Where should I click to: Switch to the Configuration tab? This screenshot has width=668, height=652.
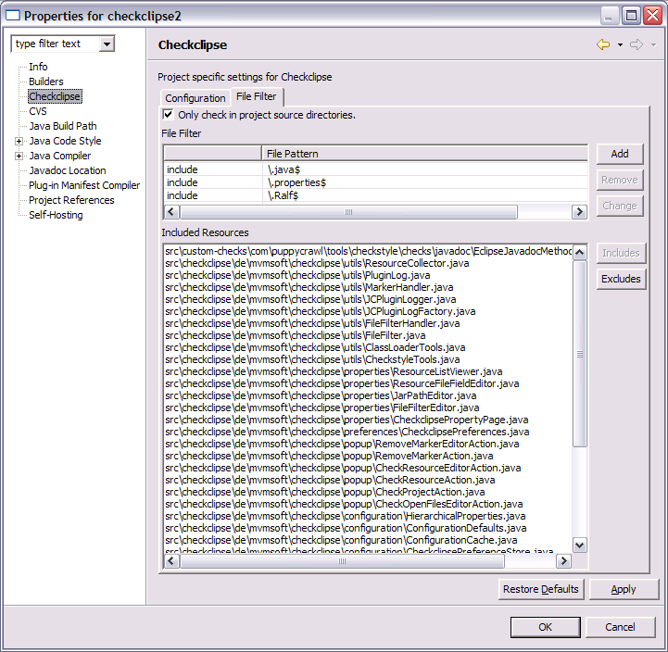point(195,98)
